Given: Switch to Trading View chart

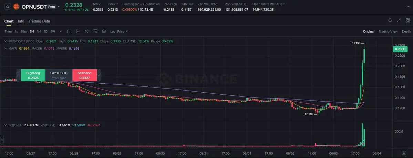Looking at the screenshot, I should tap(388, 32).
